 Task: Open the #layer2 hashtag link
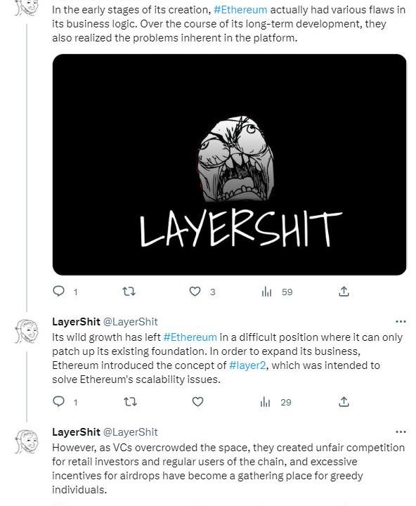[247, 365]
